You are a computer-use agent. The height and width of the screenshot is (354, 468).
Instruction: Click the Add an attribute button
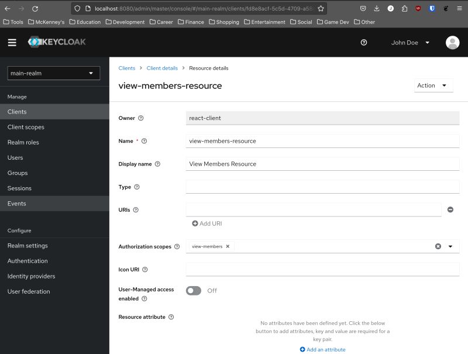[x=322, y=349]
